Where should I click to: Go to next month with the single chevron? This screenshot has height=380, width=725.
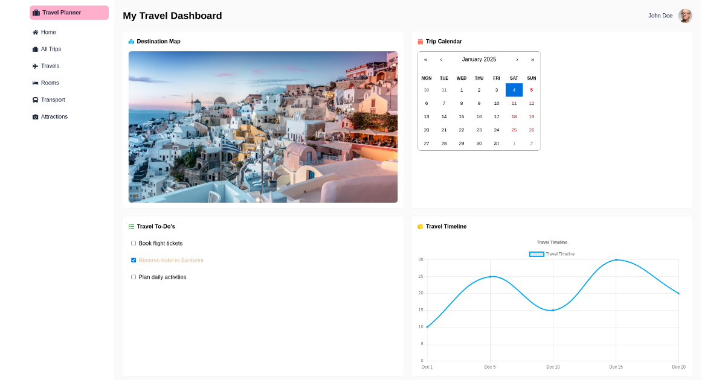pyautogui.click(x=518, y=59)
